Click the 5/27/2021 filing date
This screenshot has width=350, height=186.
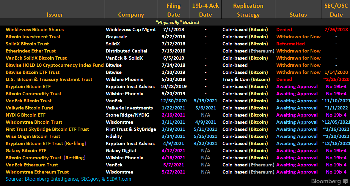pos(174,172)
